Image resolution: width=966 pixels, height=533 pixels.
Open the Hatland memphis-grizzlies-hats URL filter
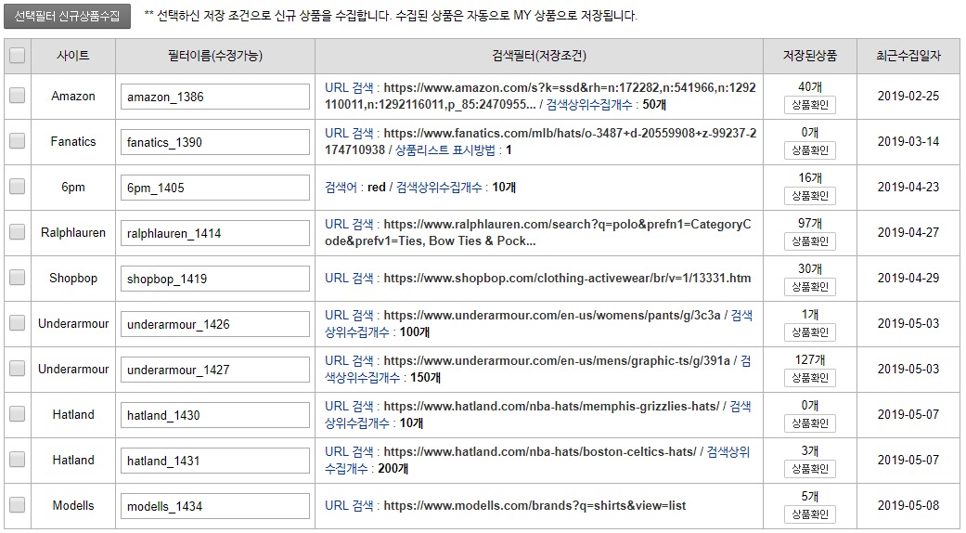pyautogui.click(x=538, y=415)
